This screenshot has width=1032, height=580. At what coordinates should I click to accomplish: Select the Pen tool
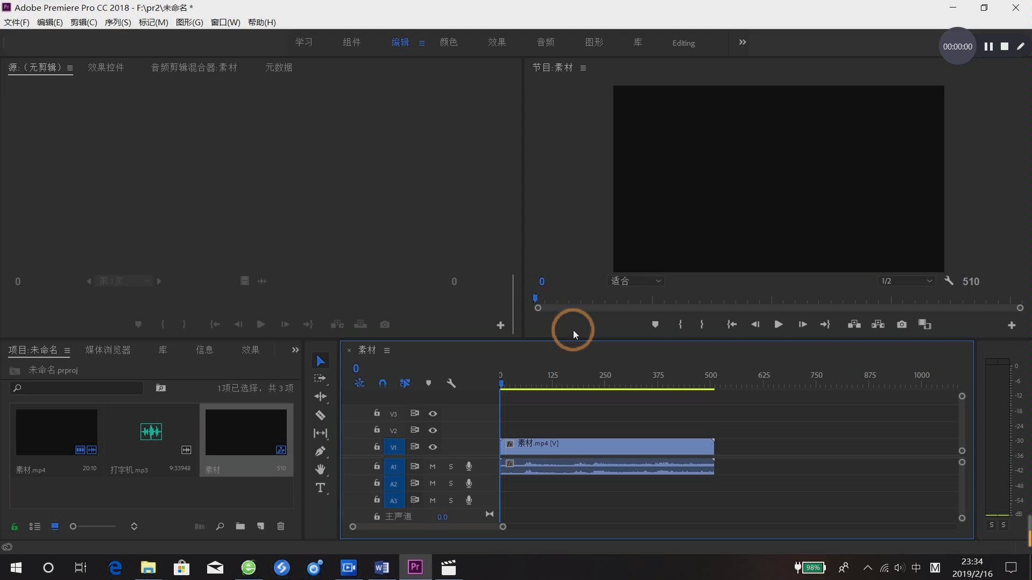pos(321,451)
